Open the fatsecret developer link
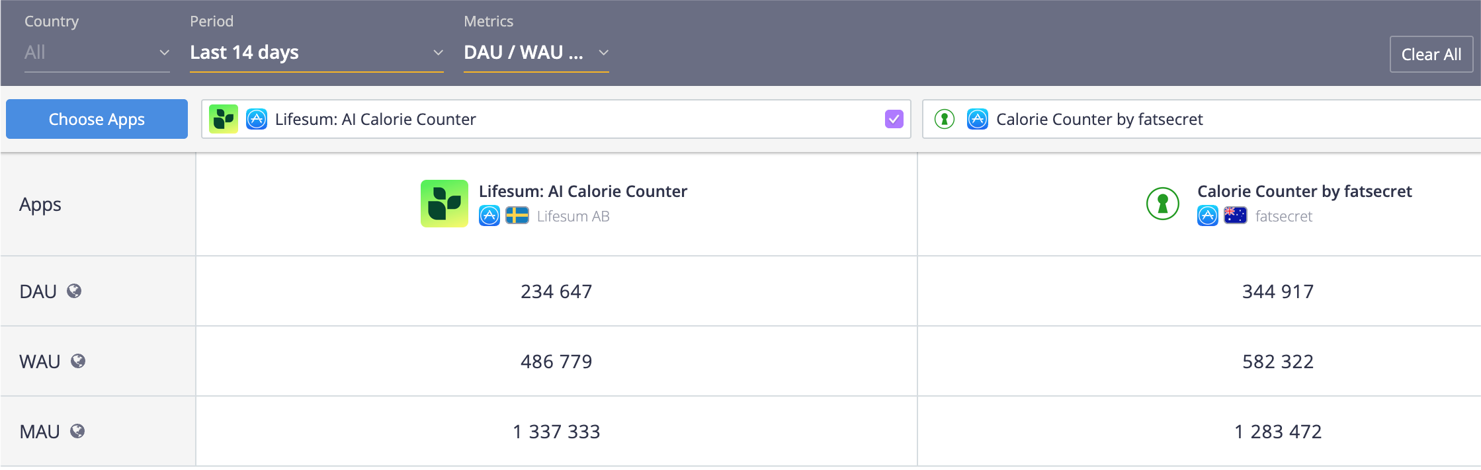The height and width of the screenshot is (470, 1481). (1283, 216)
